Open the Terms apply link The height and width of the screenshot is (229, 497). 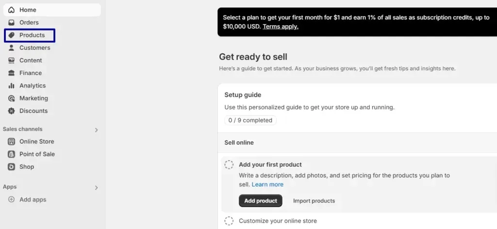(281, 27)
